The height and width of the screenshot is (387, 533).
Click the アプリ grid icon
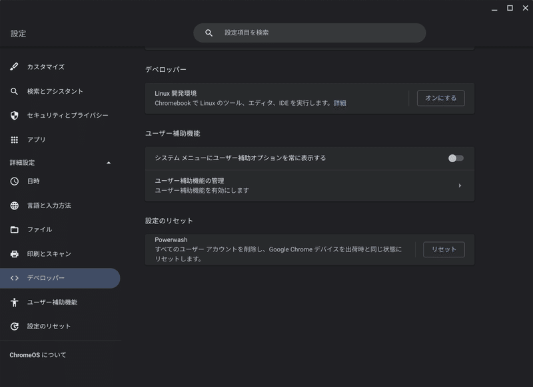coord(14,140)
